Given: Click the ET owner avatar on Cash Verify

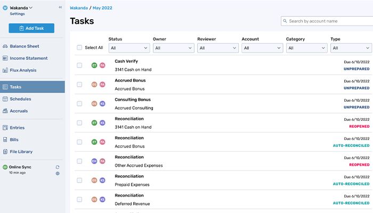Looking at the screenshot, I should coord(94,65).
